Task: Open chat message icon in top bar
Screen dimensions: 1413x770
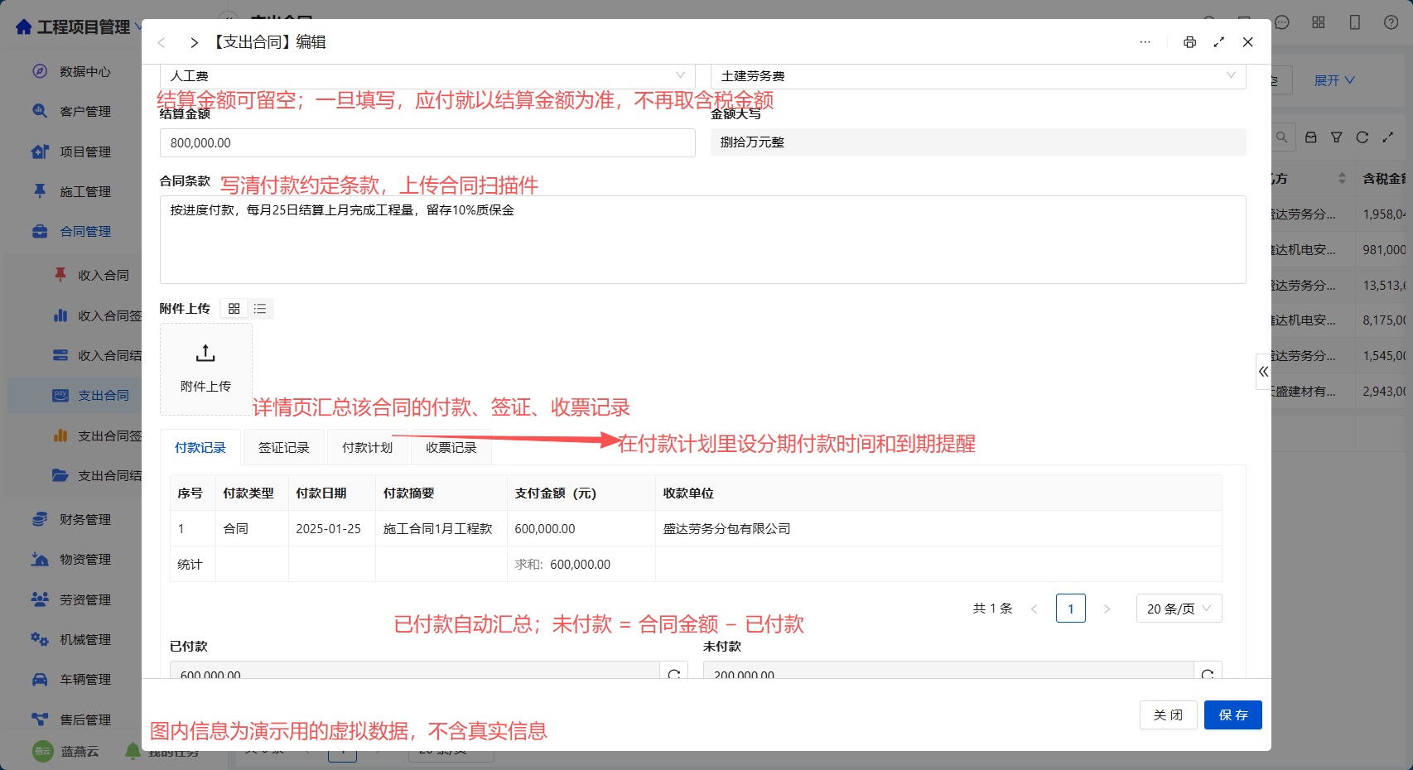Action: 1281,22
